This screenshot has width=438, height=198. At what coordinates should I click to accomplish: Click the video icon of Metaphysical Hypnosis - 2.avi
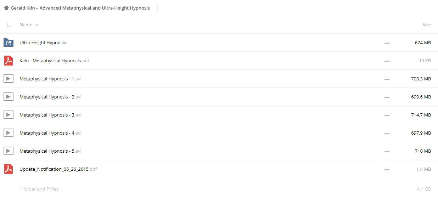pos(9,97)
